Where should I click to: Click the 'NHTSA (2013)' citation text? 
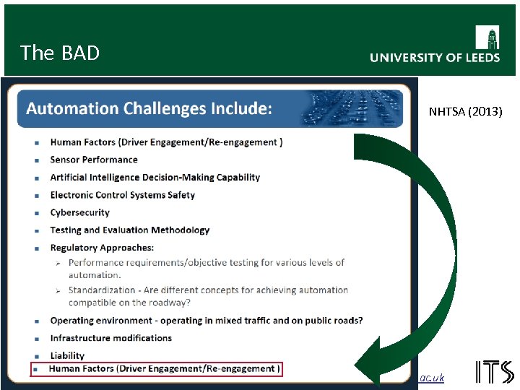click(x=465, y=111)
